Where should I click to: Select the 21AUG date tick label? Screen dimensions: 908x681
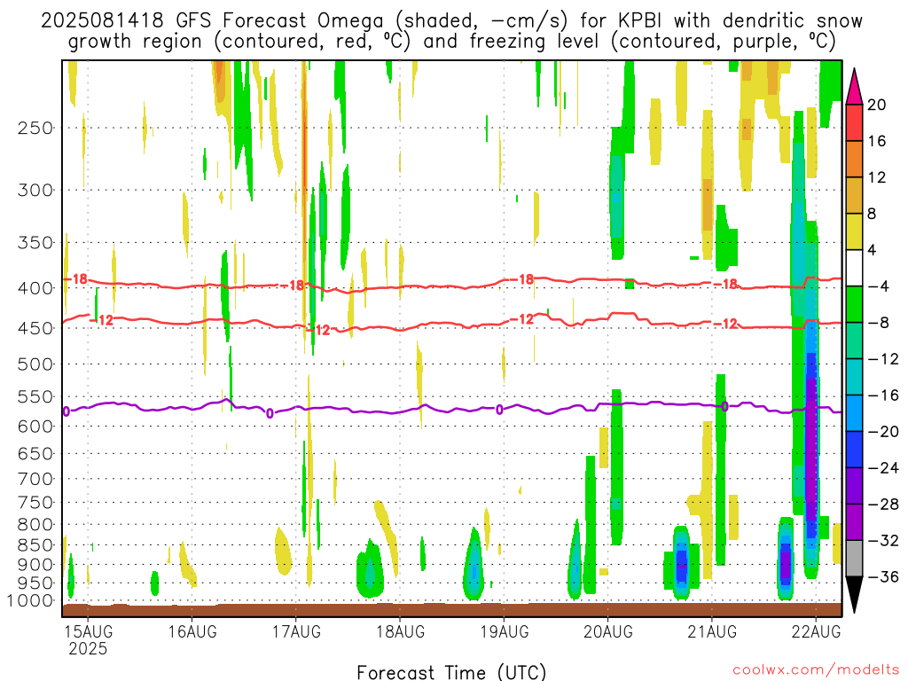click(x=712, y=631)
